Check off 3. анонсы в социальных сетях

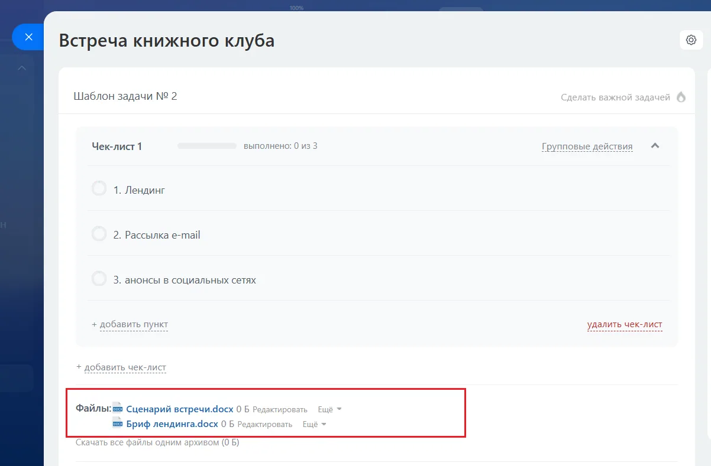[99, 279]
